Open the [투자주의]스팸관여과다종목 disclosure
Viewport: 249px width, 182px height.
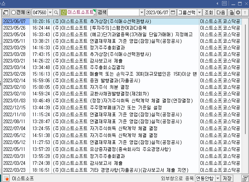(122, 28)
